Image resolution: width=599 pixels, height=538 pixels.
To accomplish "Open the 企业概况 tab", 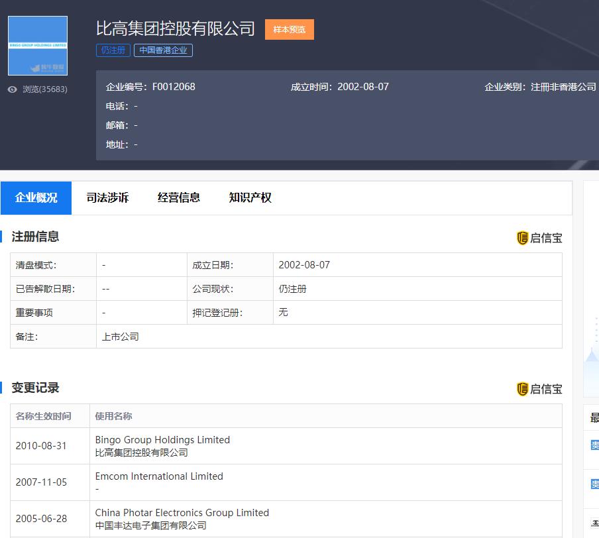I will 36,198.
